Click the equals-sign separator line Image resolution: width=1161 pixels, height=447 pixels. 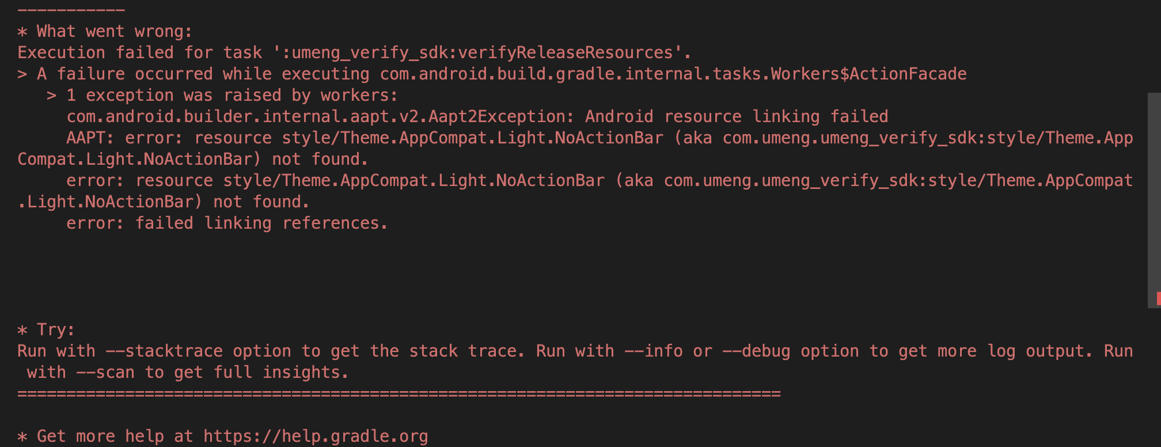click(399, 394)
